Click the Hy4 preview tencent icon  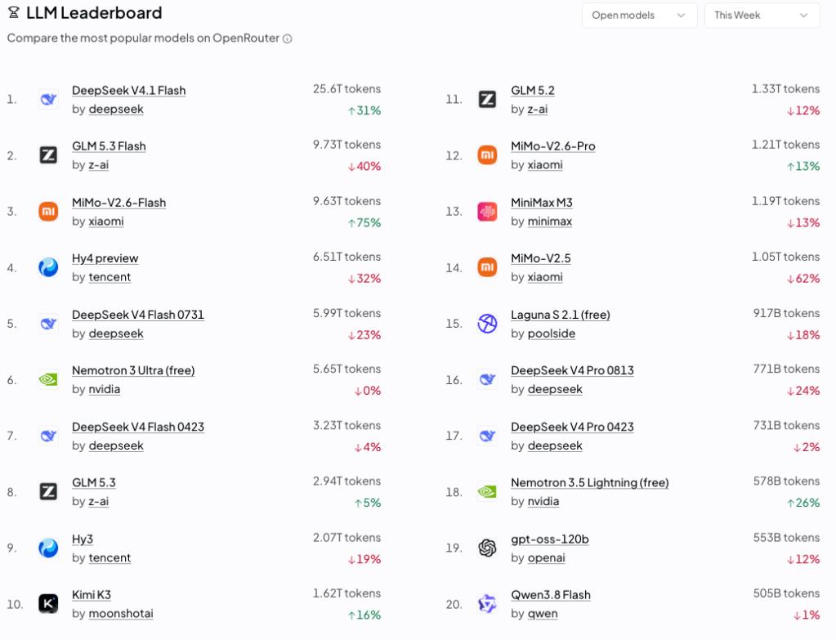[48, 267]
